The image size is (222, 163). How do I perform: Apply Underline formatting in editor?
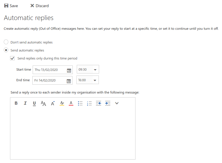pyautogui.click(x=34, y=103)
